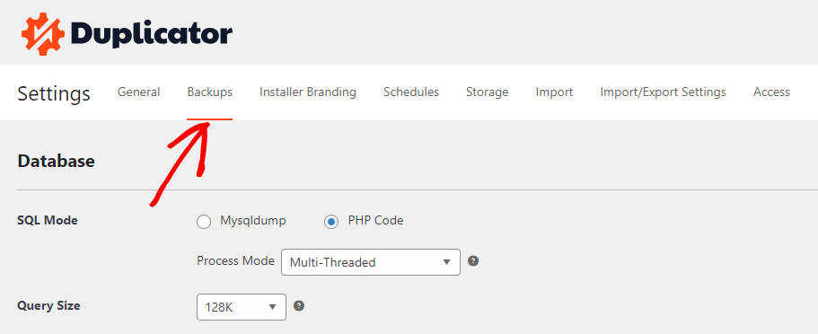Image resolution: width=818 pixels, height=334 pixels.
Task: Select the PHP Code radio button
Action: (331, 222)
